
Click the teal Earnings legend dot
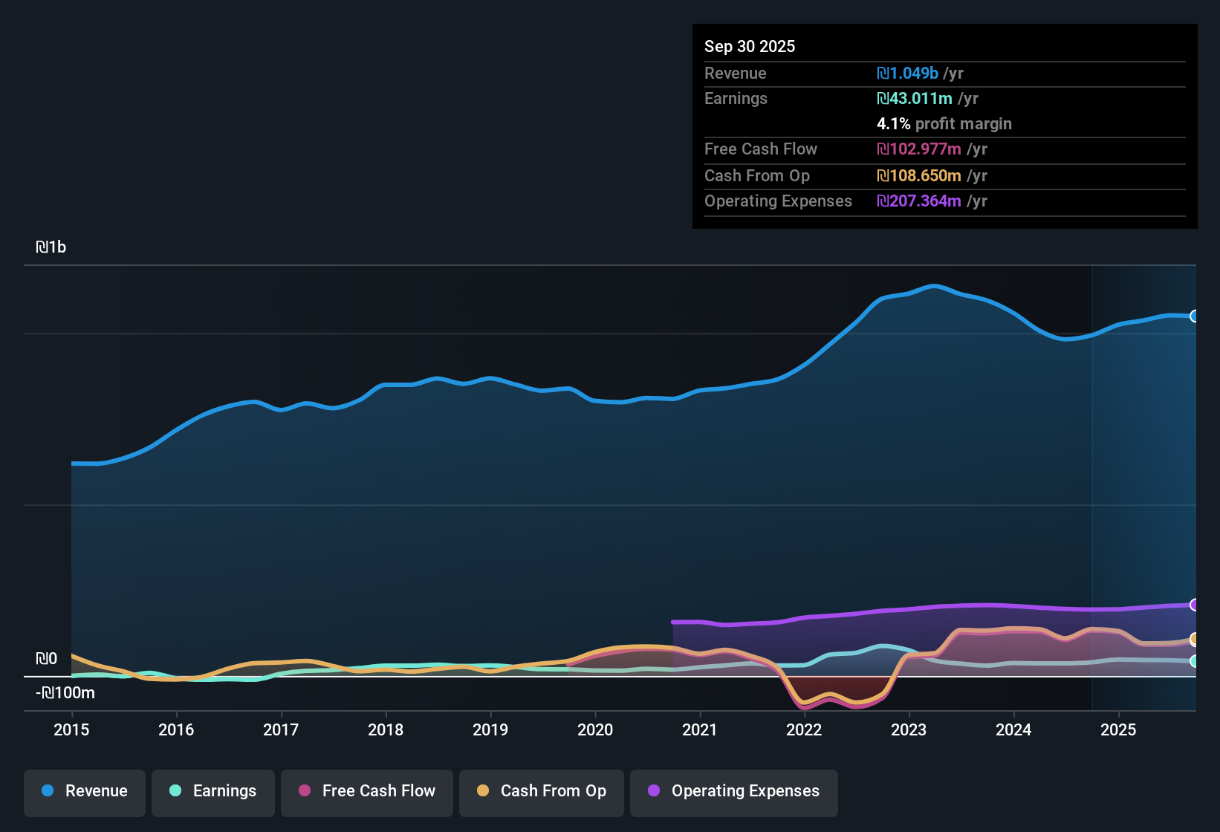pyautogui.click(x=175, y=791)
